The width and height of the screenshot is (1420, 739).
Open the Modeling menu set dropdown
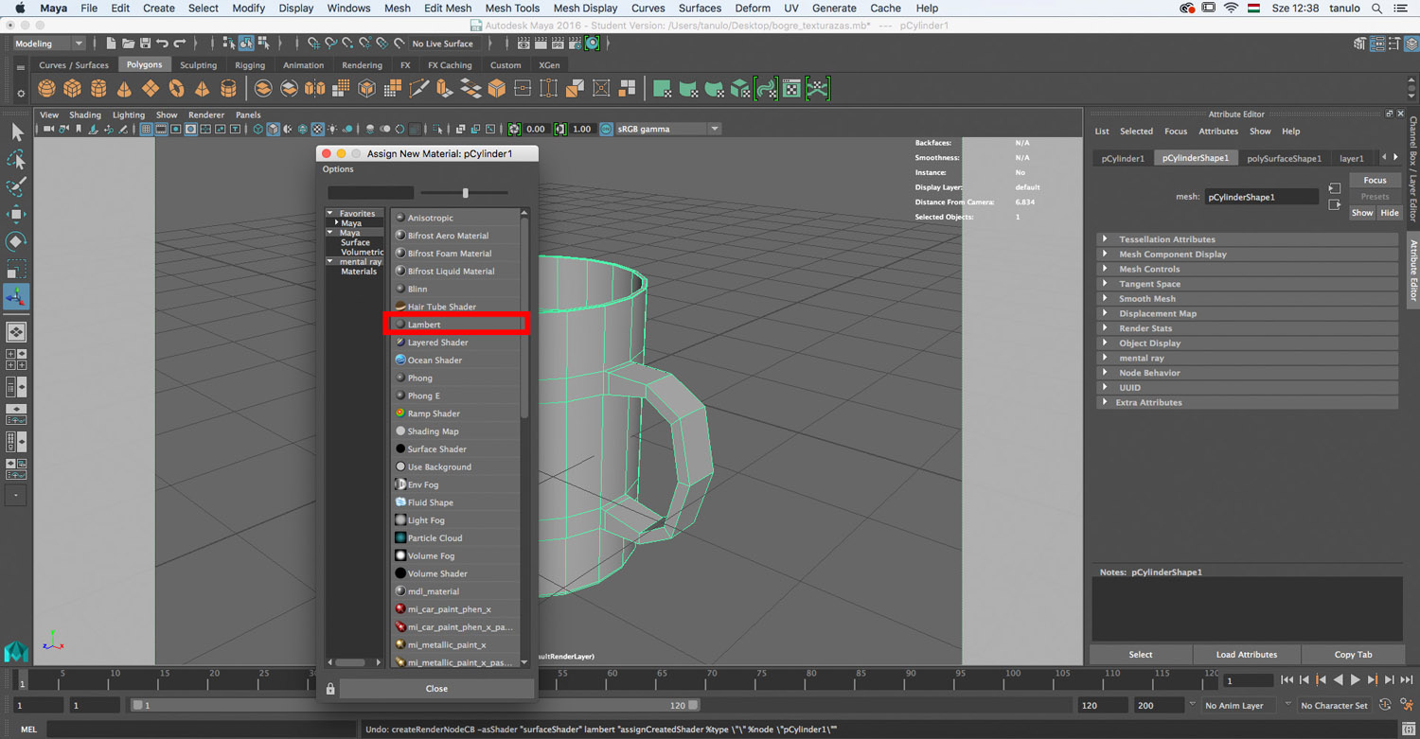pos(47,44)
